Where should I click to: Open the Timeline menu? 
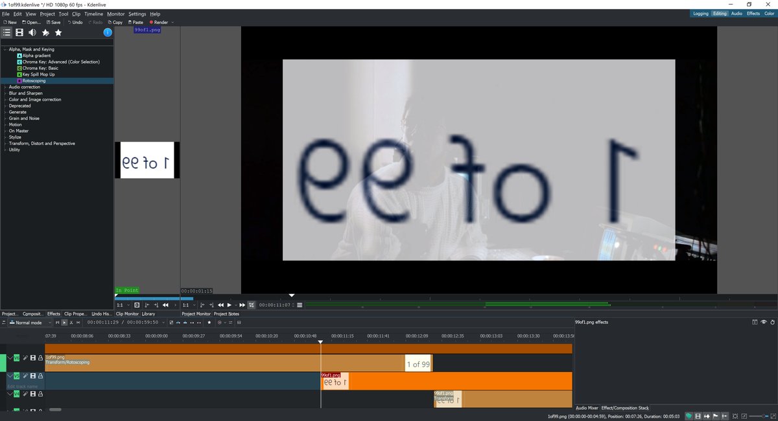pos(93,14)
